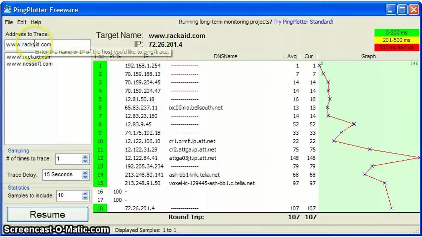Image resolution: width=422 pixels, height=237 pixels.
Task: Click IP address 70.159.188.13
Action: click(x=143, y=74)
